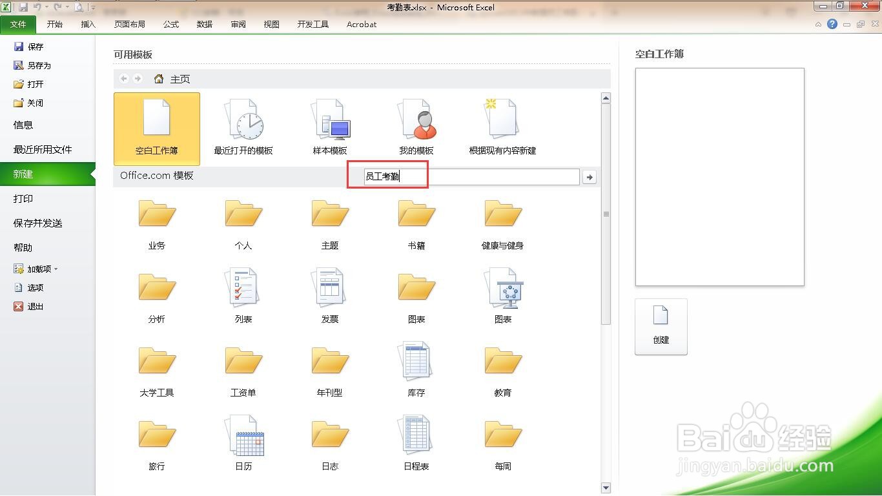This screenshot has width=882, height=496.
Task: Click 打开 Open in the menu
Action: tap(28, 84)
